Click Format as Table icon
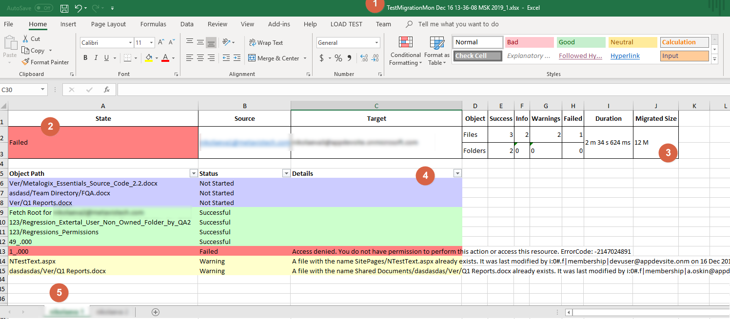This screenshot has width=730, height=319. click(436, 51)
